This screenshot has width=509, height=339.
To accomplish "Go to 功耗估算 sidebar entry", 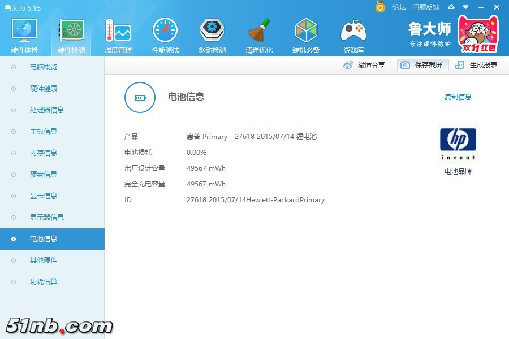I will (x=44, y=282).
